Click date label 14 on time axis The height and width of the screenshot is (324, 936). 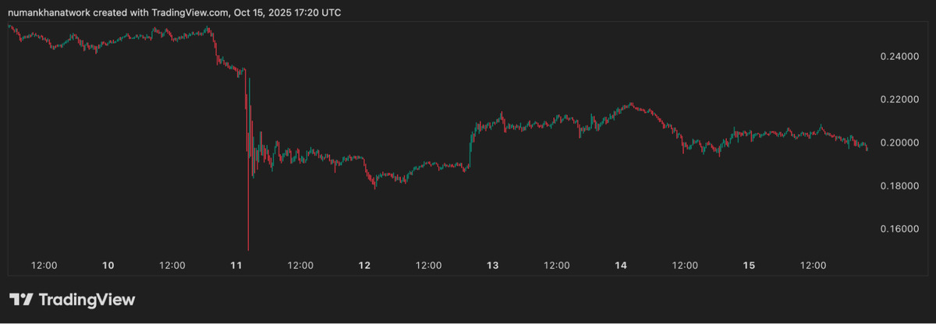(x=621, y=266)
